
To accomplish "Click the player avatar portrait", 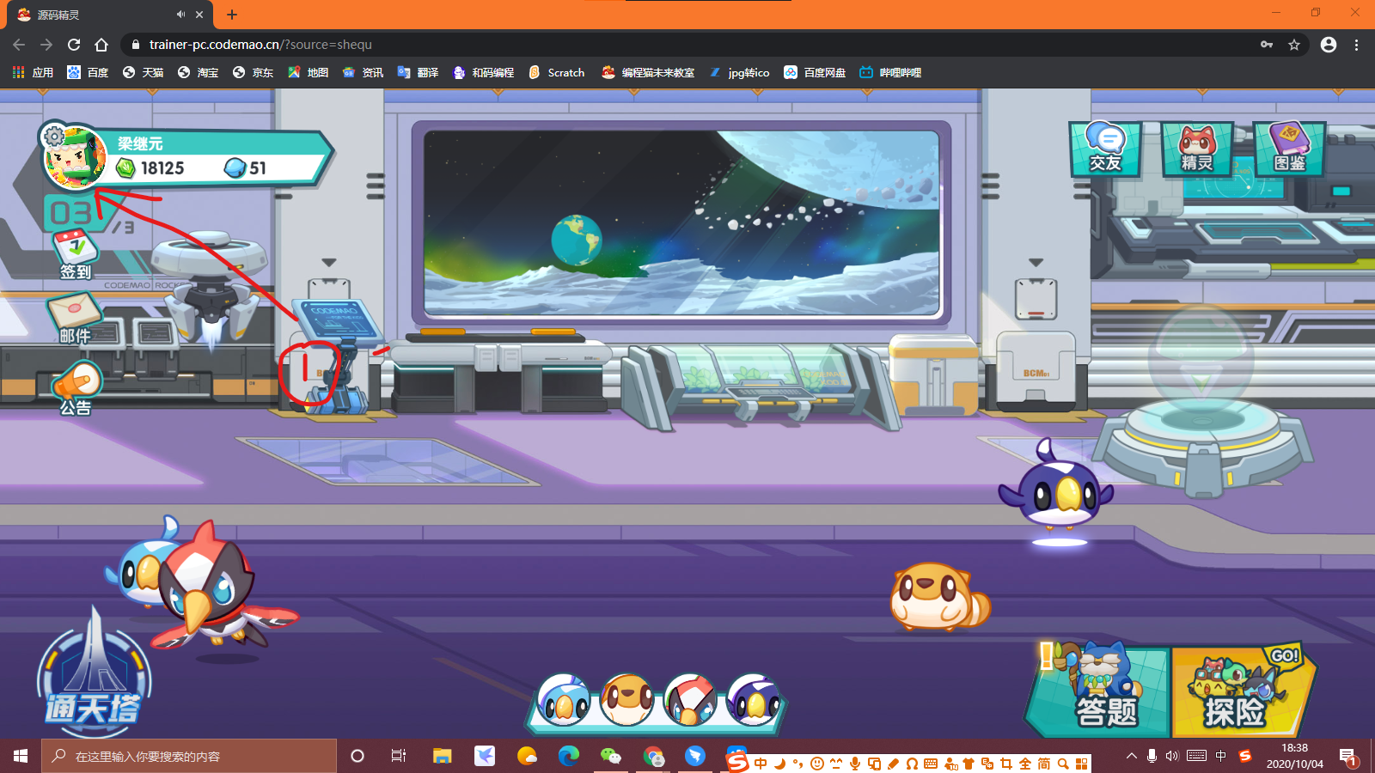I will (76, 157).
